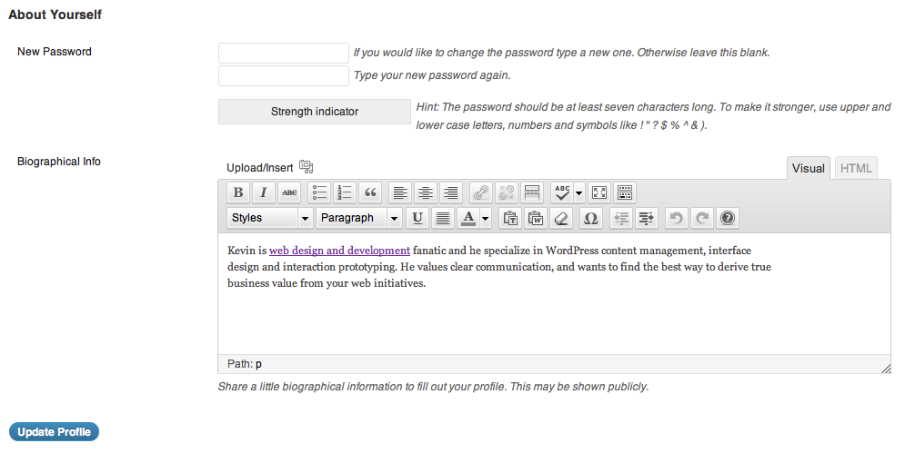This screenshot has height=453, width=905.
Task: Click the Upload/Insert media icon
Action: [x=306, y=167]
